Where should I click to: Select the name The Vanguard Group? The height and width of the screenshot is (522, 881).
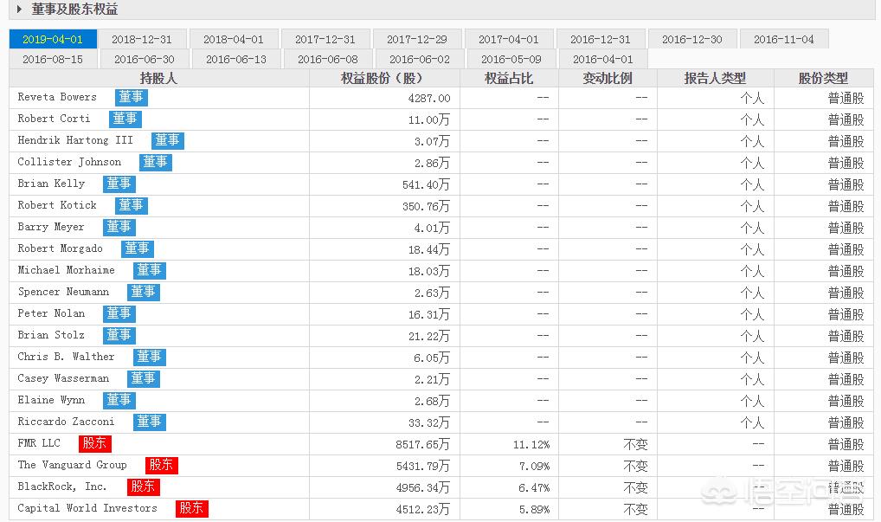[x=72, y=465]
